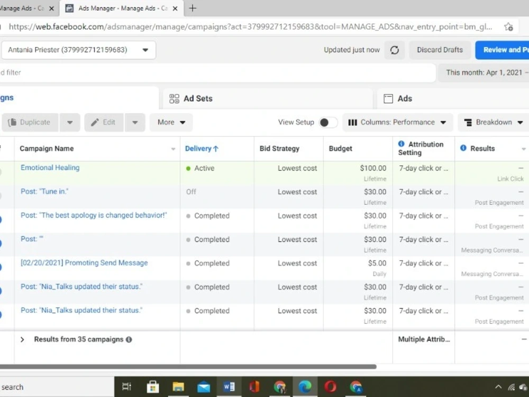This screenshot has height=397, width=529.
Task: Show hidden system tray icons chevron
Action: pyautogui.click(x=498, y=387)
